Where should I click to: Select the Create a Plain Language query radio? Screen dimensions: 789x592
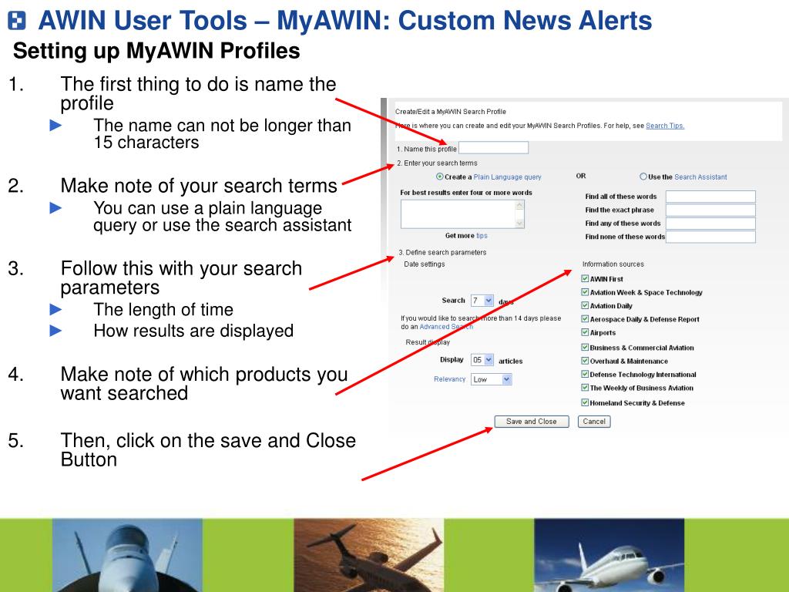coord(440,177)
